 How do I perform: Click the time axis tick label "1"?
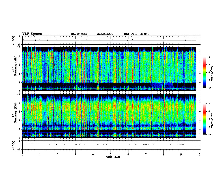[x=40, y=154]
